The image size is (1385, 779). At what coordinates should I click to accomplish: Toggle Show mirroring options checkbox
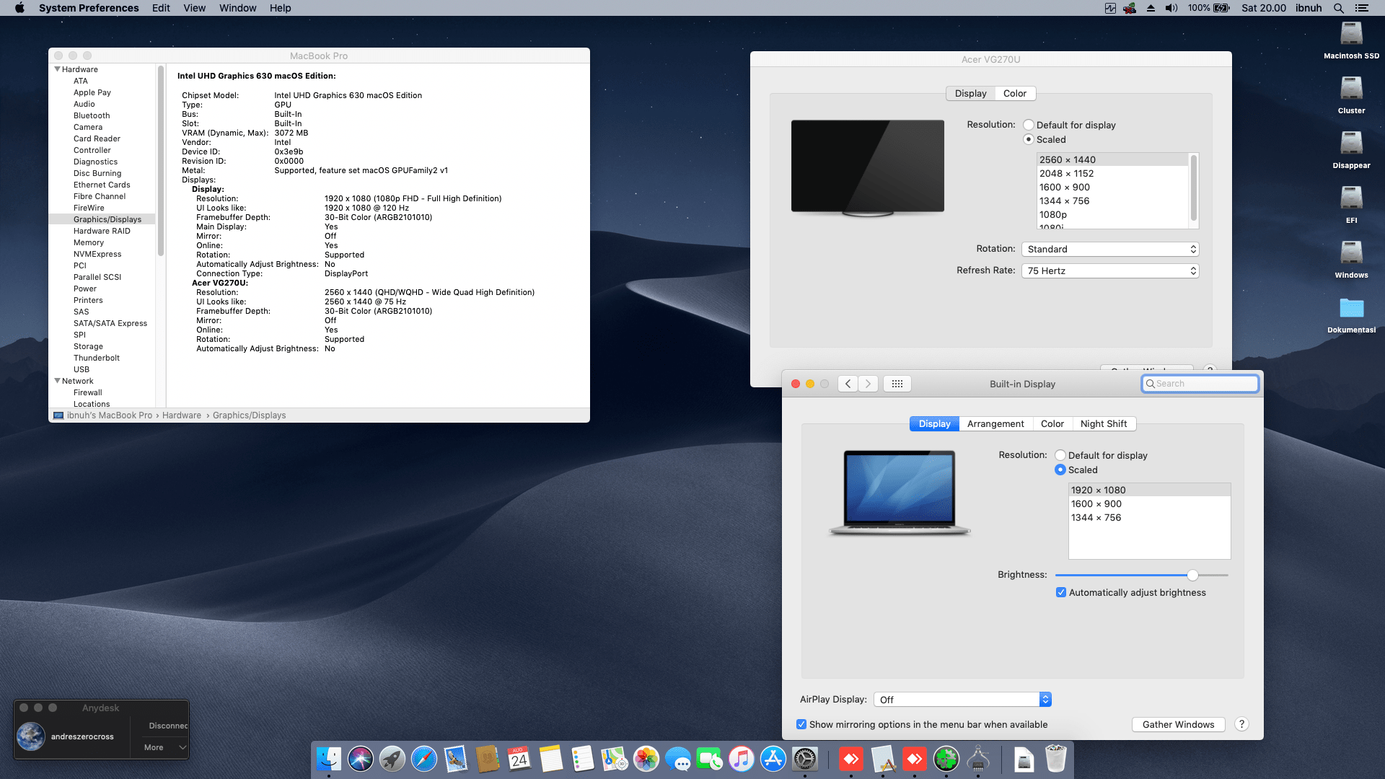click(x=801, y=724)
